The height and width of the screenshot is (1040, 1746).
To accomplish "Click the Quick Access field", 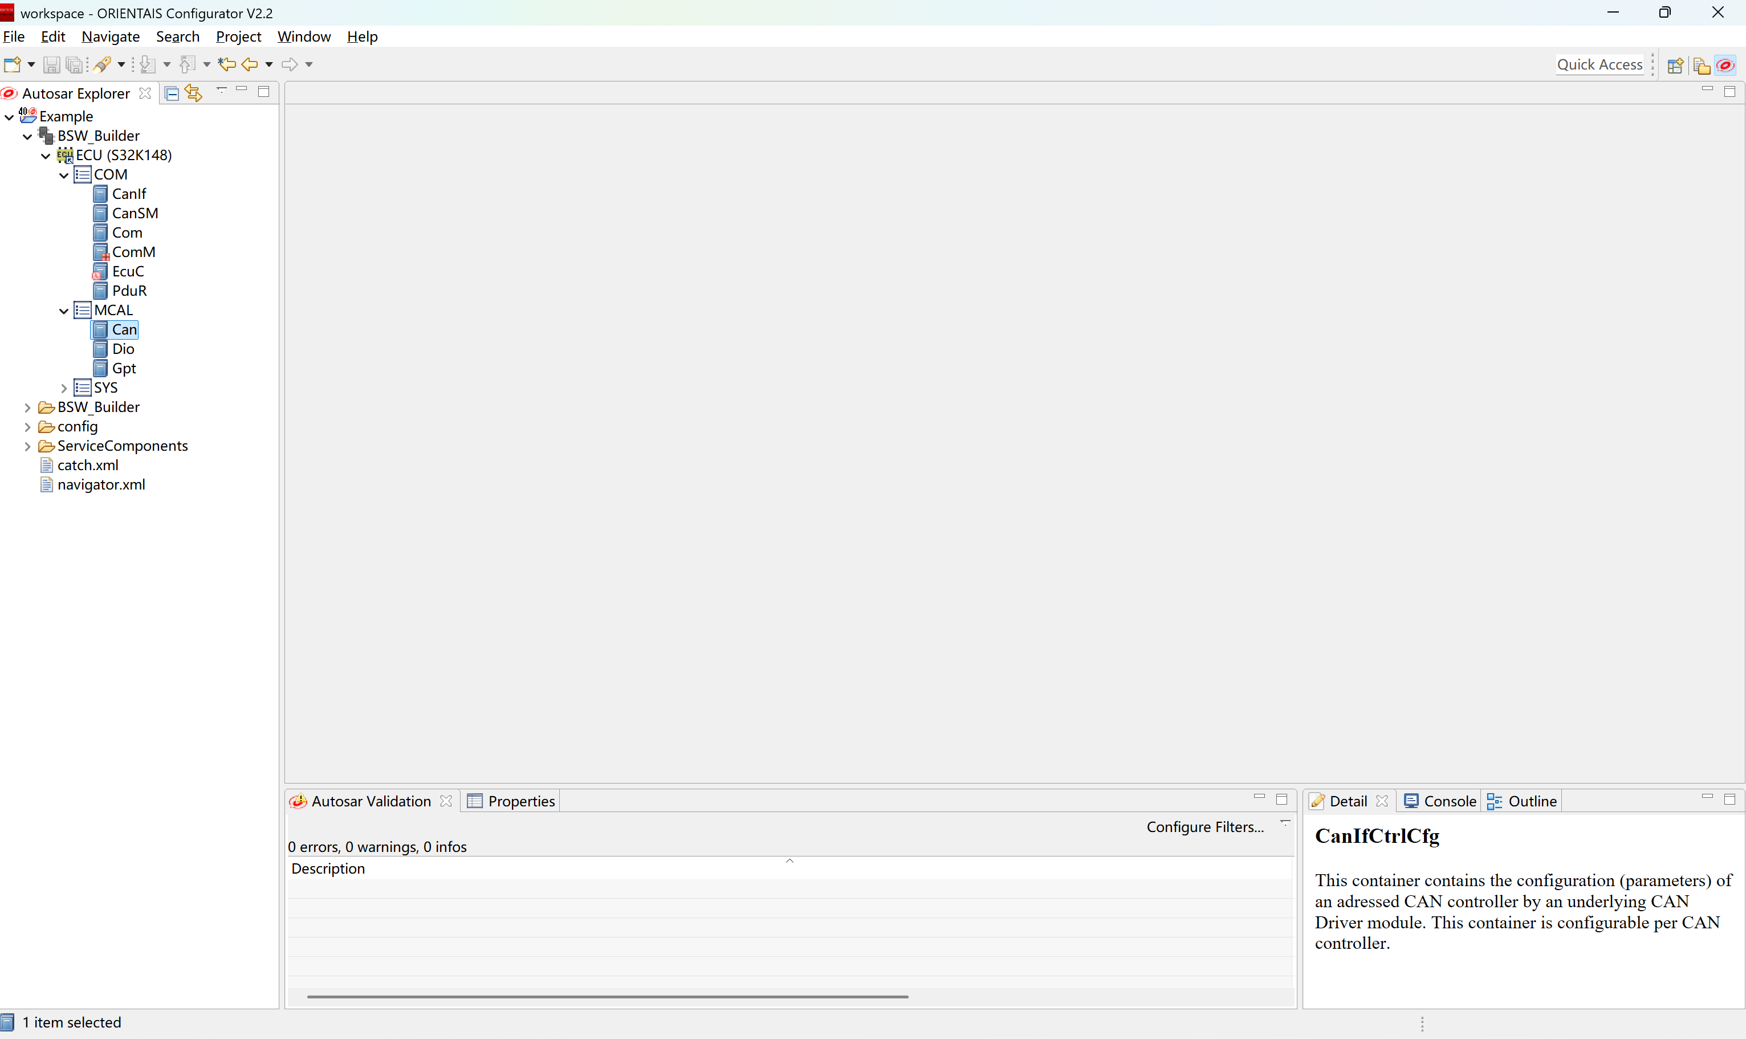I will click(1599, 64).
